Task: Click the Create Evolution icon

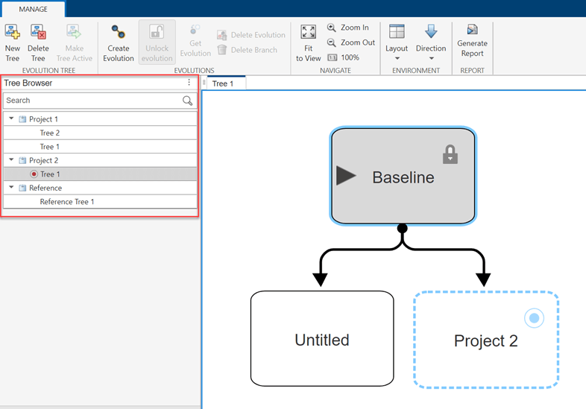Action: click(119, 32)
